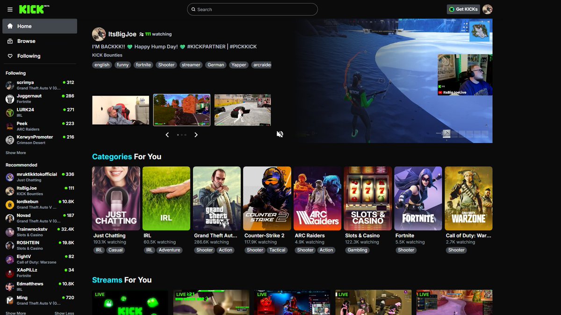Select the German tag
561x315 pixels.
click(x=216, y=65)
